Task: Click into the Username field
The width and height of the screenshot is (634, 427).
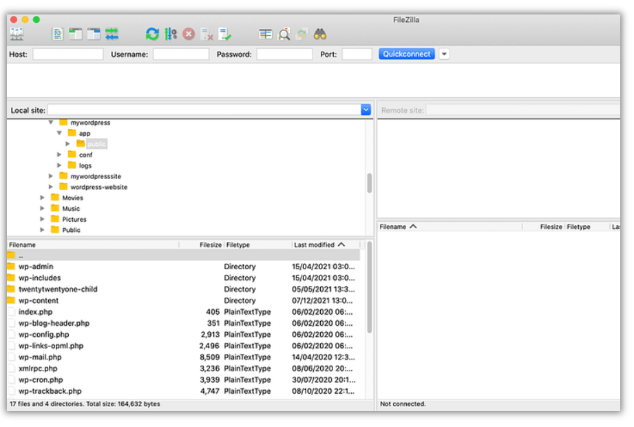Action: coord(181,54)
